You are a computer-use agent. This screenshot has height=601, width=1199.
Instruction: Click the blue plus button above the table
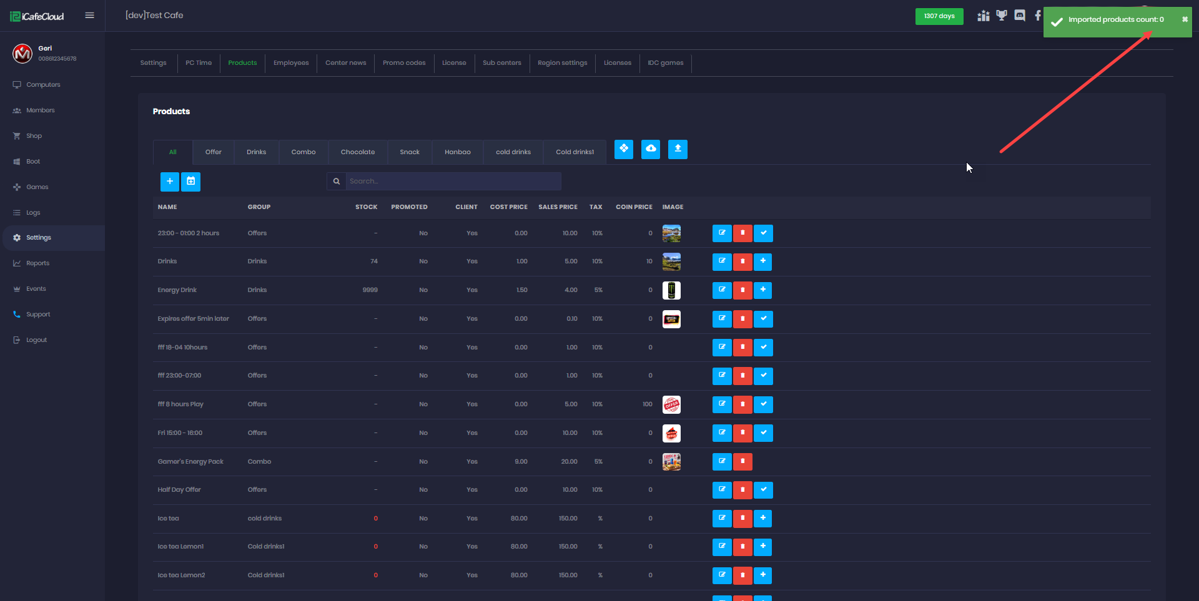click(x=169, y=182)
